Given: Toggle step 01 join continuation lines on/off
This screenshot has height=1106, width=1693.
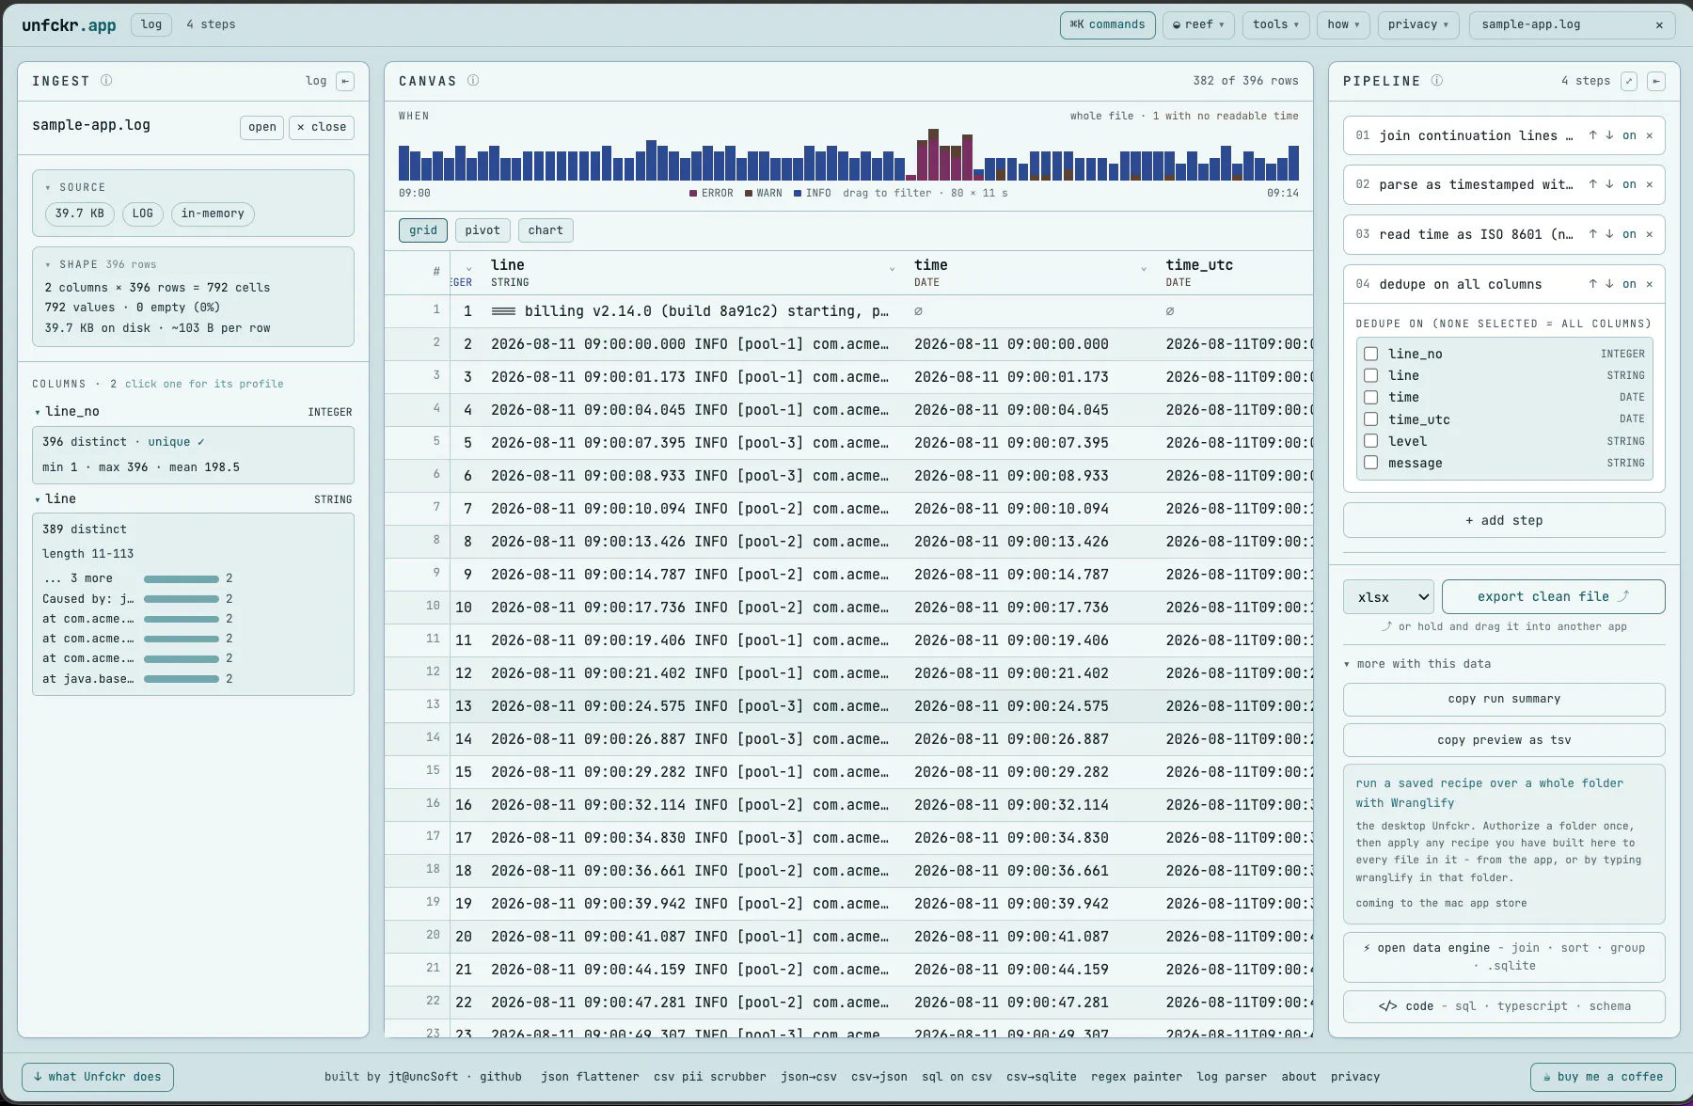Looking at the screenshot, I should [x=1629, y=135].
